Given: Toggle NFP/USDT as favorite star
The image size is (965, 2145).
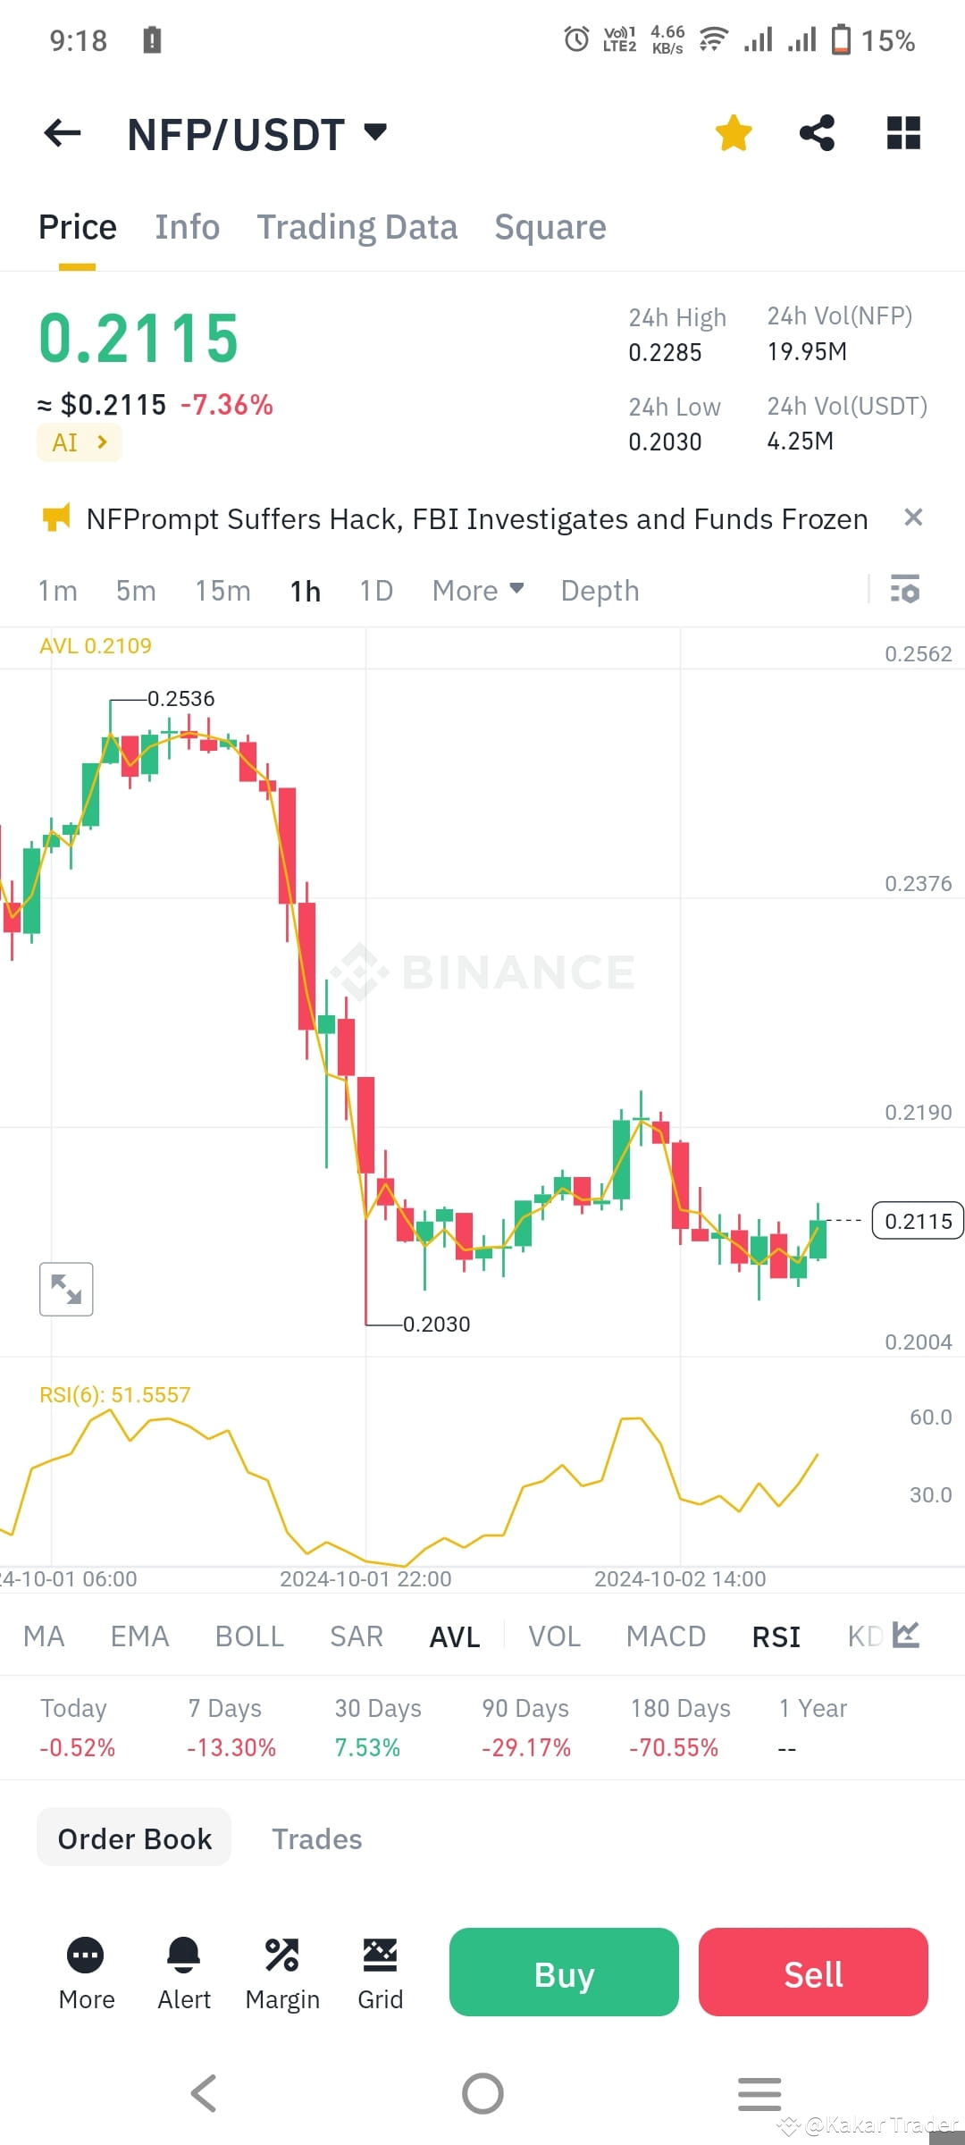Looking at the screenshot, I should tap(733, 132).
